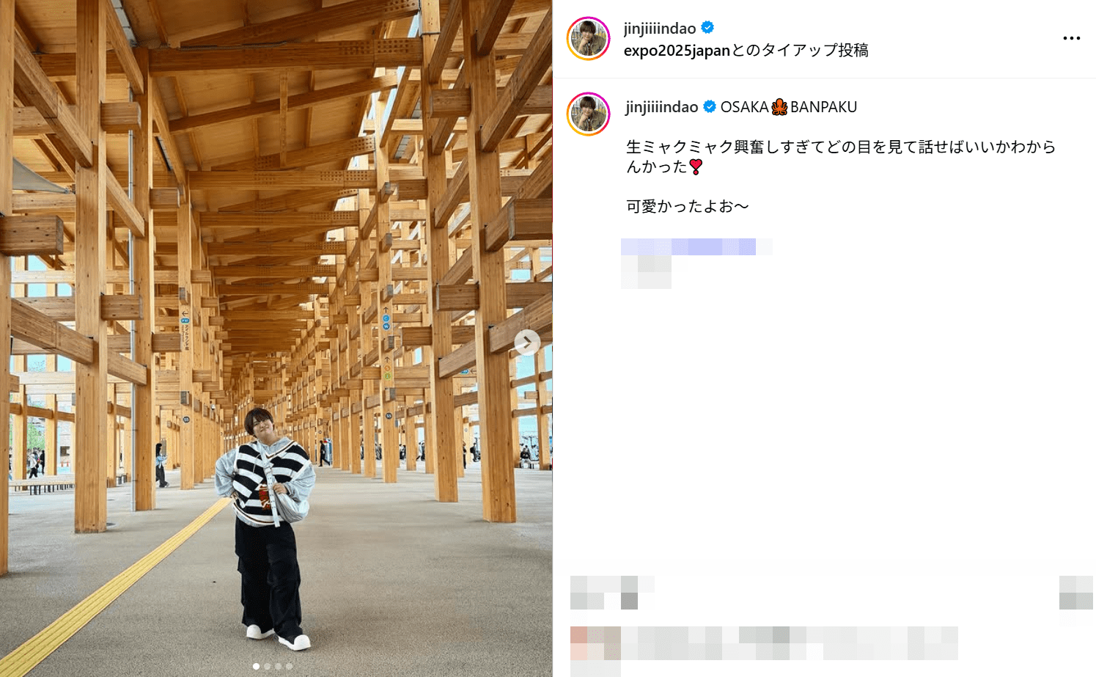The height and width of the screenshot is (677, 1096).
Task: Open the profile avatar beside the caption
Action: [589, 114]
